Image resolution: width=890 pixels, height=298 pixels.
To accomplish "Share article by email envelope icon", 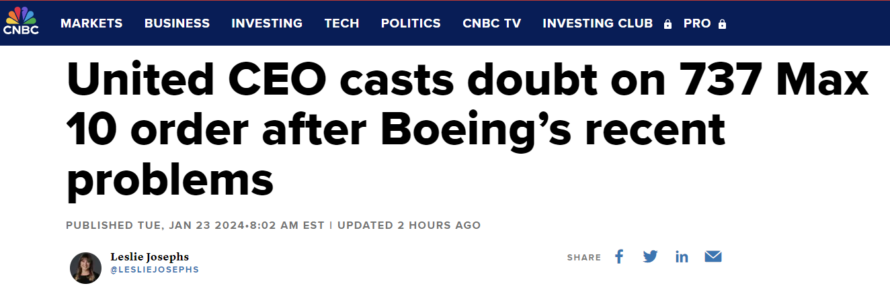I will (713, 256).
